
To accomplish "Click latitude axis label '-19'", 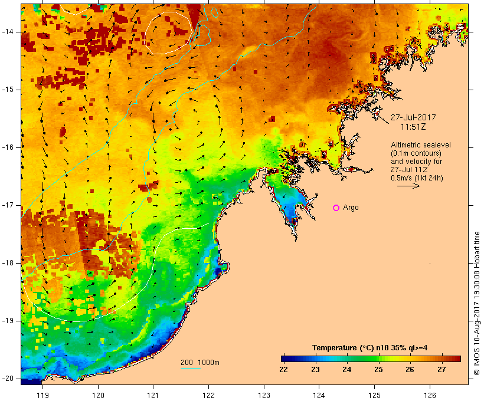I will (x=8, y=321).
